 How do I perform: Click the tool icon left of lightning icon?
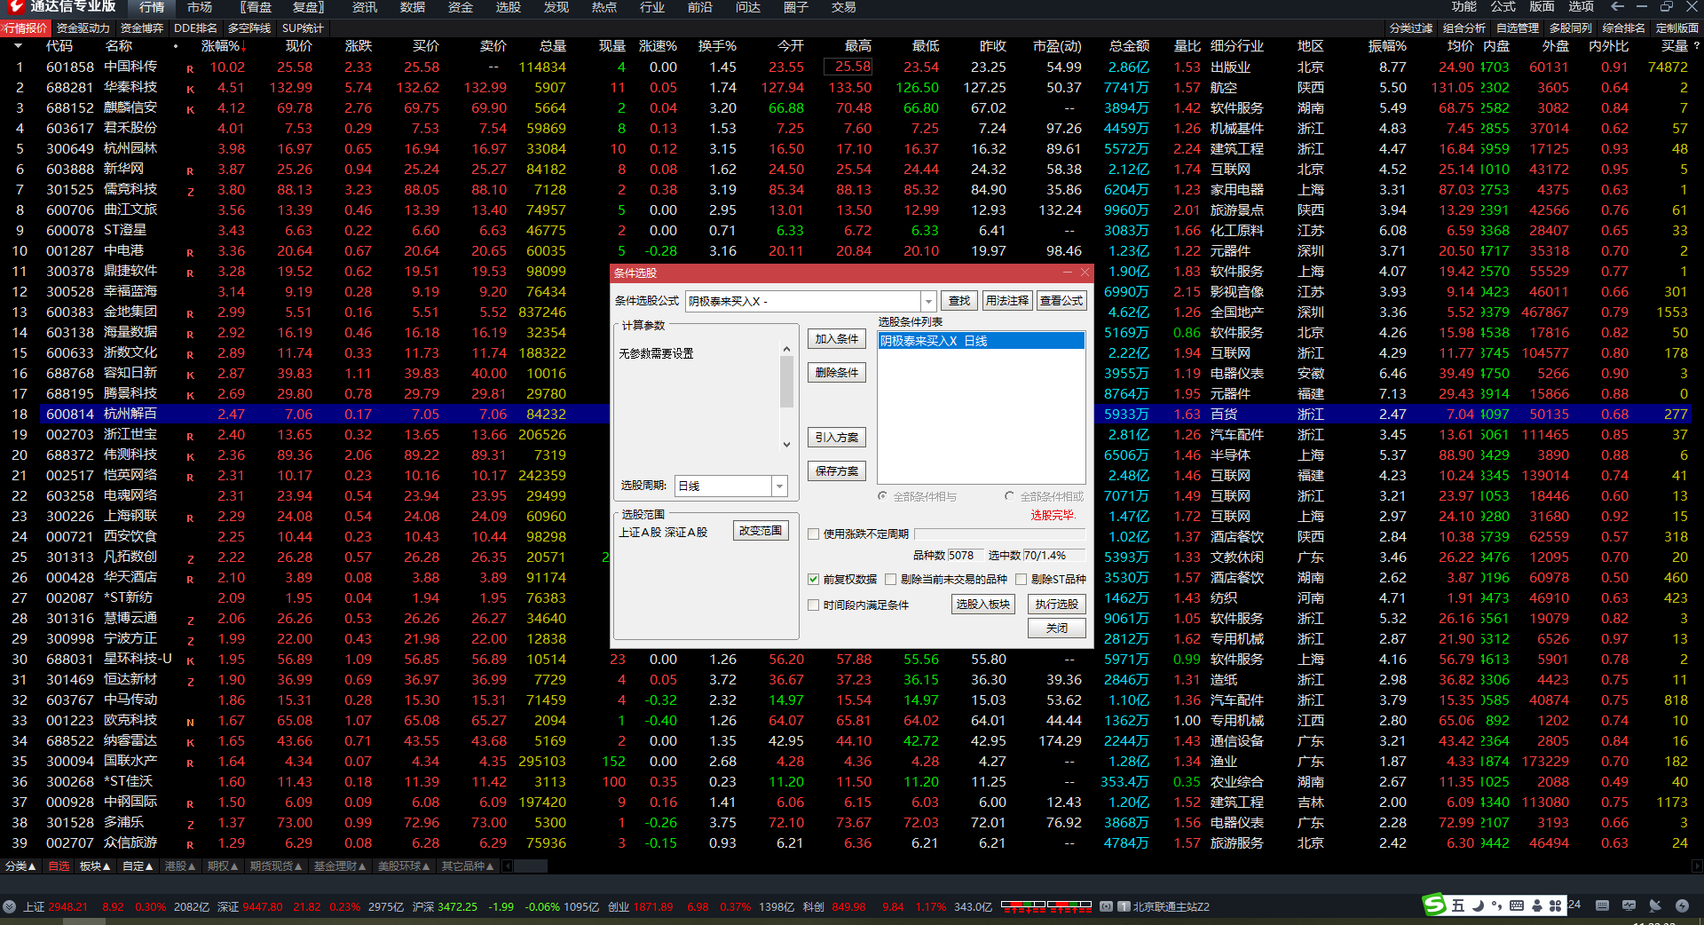click(1655, 905)
